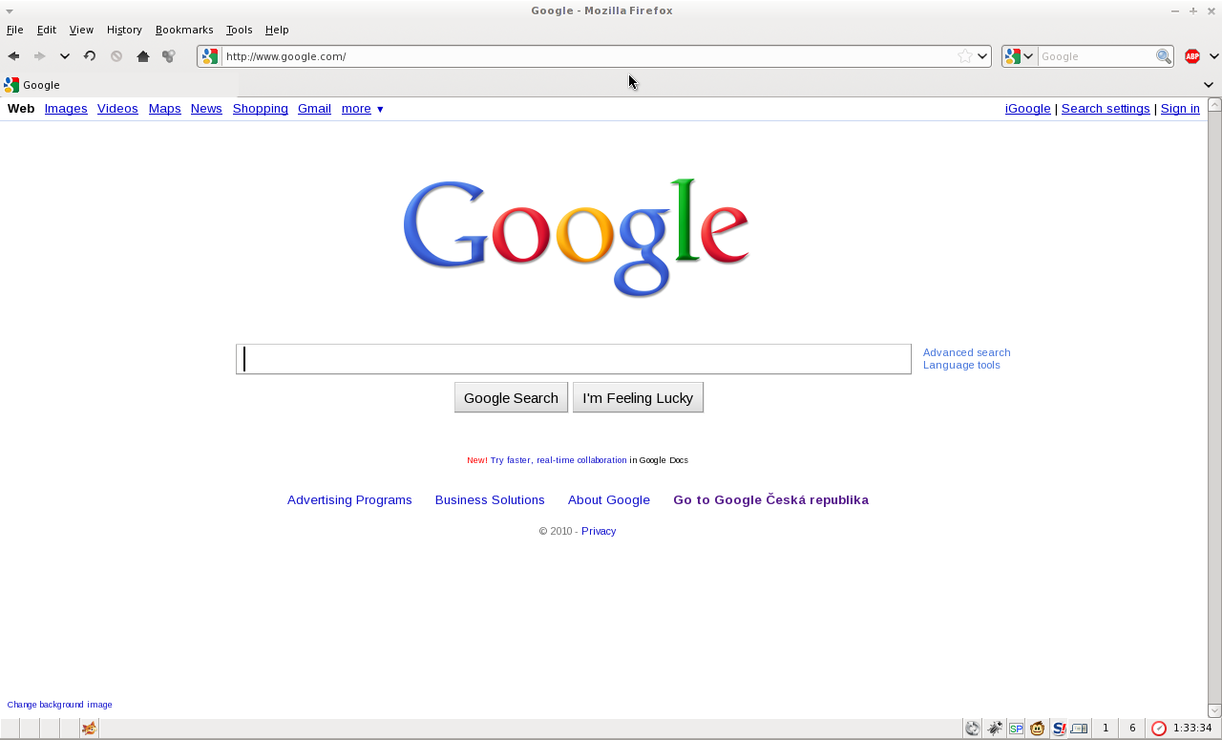Image resolution: width=1222 pixels, height=740 pixels.
Task: Click the card-shaped status bar icon
Action: 1079,729
